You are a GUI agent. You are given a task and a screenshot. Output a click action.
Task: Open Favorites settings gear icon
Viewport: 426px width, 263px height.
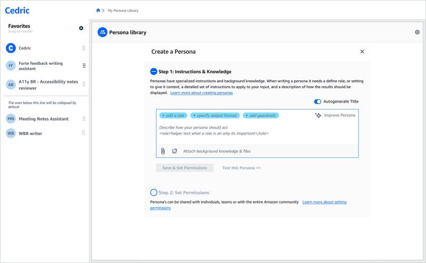point(81,28)
